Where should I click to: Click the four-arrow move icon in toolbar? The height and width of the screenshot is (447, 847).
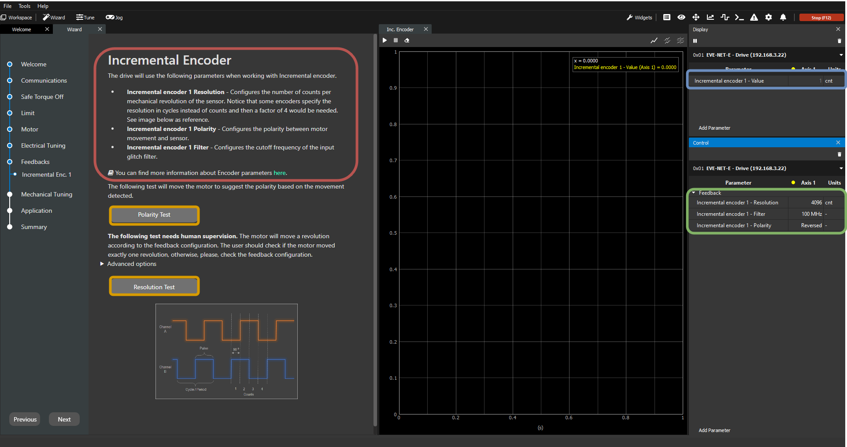pos(696,18)
